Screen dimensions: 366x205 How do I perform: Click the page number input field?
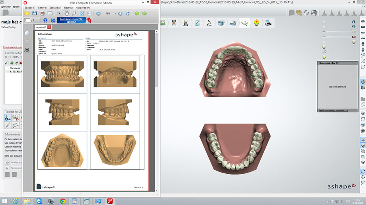(27, 20)
